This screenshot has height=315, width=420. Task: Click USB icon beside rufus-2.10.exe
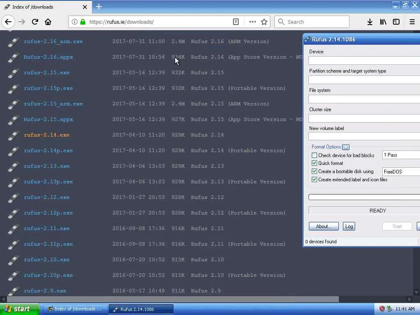13,260
